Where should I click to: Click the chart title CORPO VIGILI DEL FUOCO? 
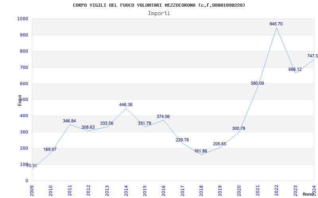click(x=159, y=5)
